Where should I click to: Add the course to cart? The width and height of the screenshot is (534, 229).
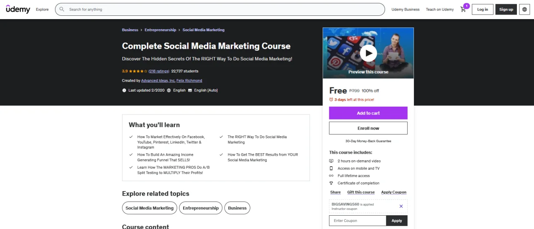(368, 113)
